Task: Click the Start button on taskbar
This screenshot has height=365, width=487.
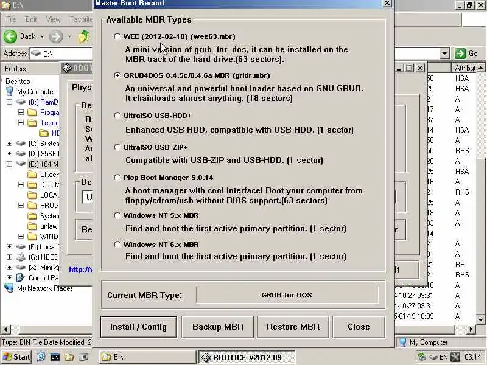Action: coord(16,357)
